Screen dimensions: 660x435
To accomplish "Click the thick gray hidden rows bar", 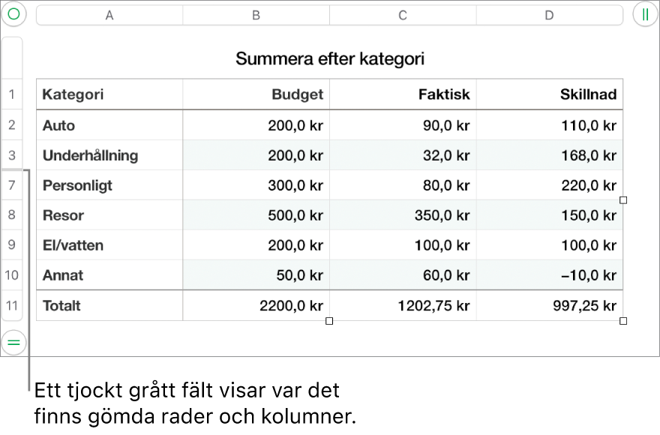I will (x=12, y=169).
